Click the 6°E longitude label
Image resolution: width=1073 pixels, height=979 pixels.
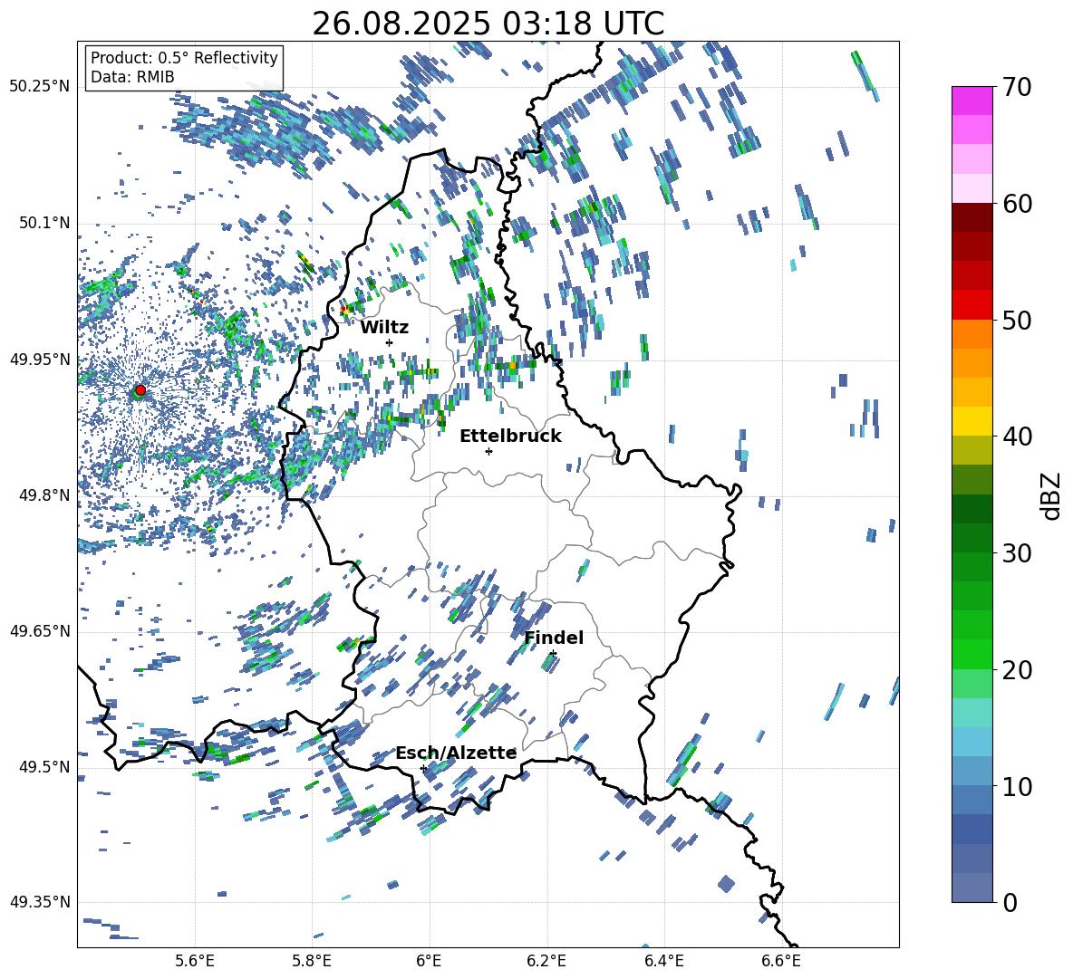(429, 961)
